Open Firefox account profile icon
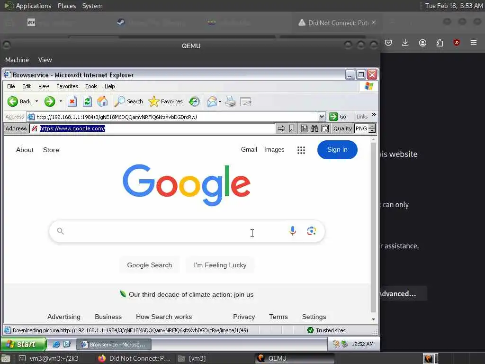485x364 pixels. click(x=422, y=43)
